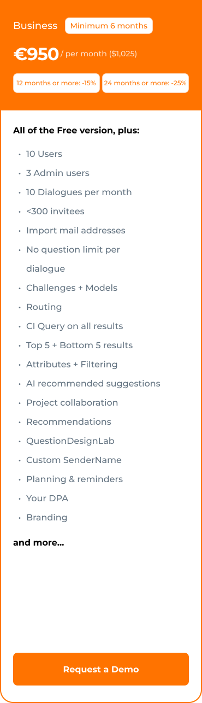Click the €950 price text

36,54
